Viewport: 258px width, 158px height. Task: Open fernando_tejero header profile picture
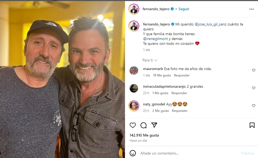pyautogui.click(x=134, y=9)
